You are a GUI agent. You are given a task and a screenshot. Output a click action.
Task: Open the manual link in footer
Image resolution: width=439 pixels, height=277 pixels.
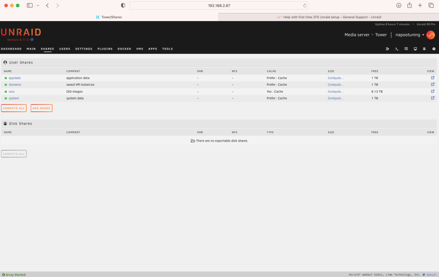tap(431, 275)
